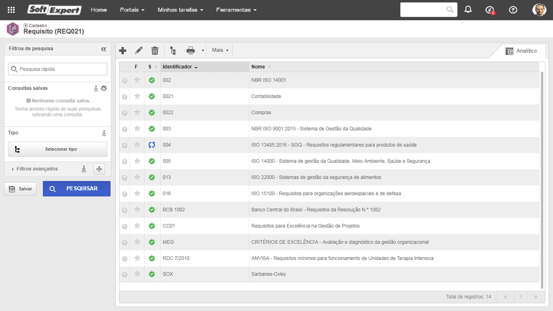Screen dimensions: 553x311
Task: Select the radio button for Sarbanes-Oxley row
Action: 125,275
